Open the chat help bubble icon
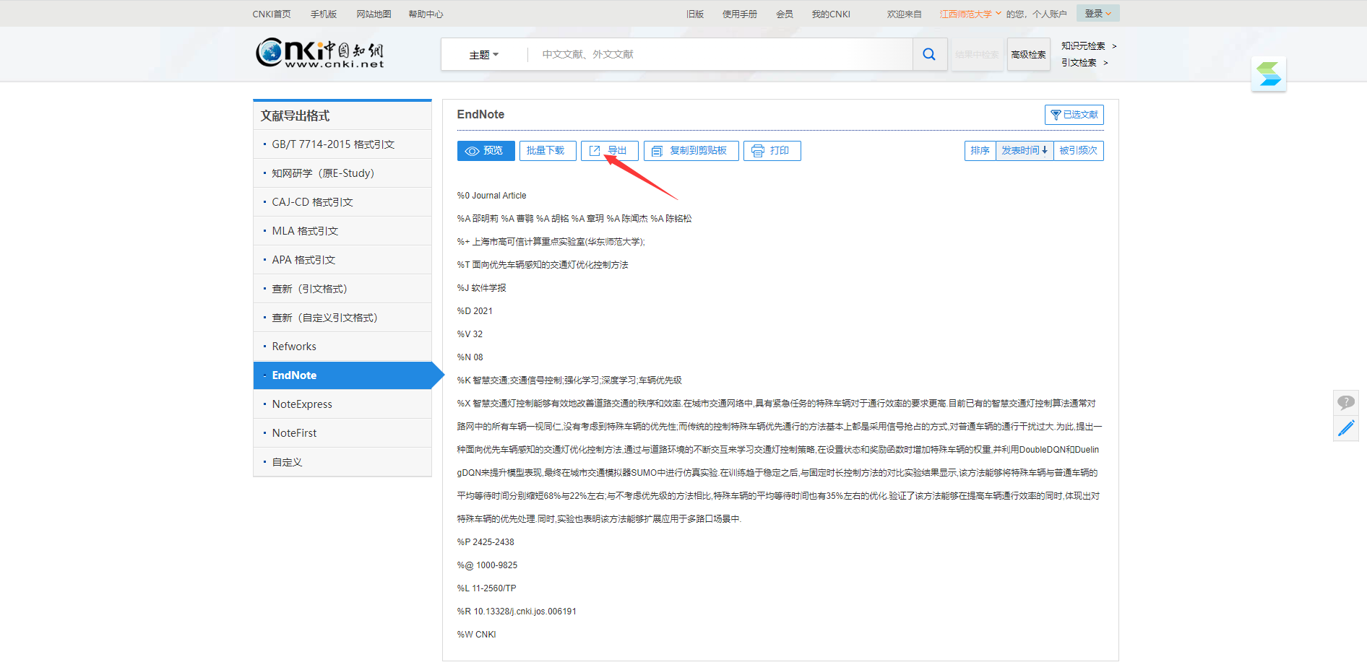Screen dimensions: 1367x670 (1346, 402)
